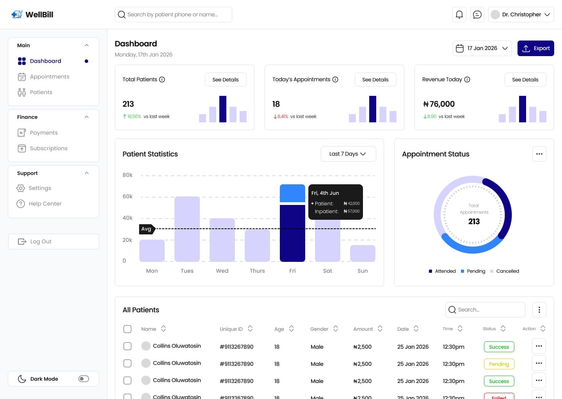Open the Dr. Christopher account dropdown
The height and width of the screenshot is (399, 562).
click(521, 14)
